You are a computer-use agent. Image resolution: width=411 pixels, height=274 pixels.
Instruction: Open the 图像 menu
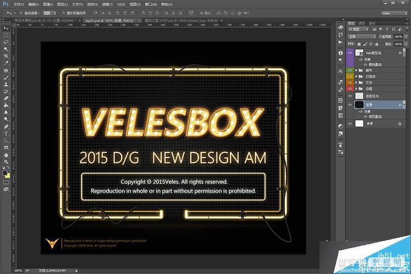(48, 4)
